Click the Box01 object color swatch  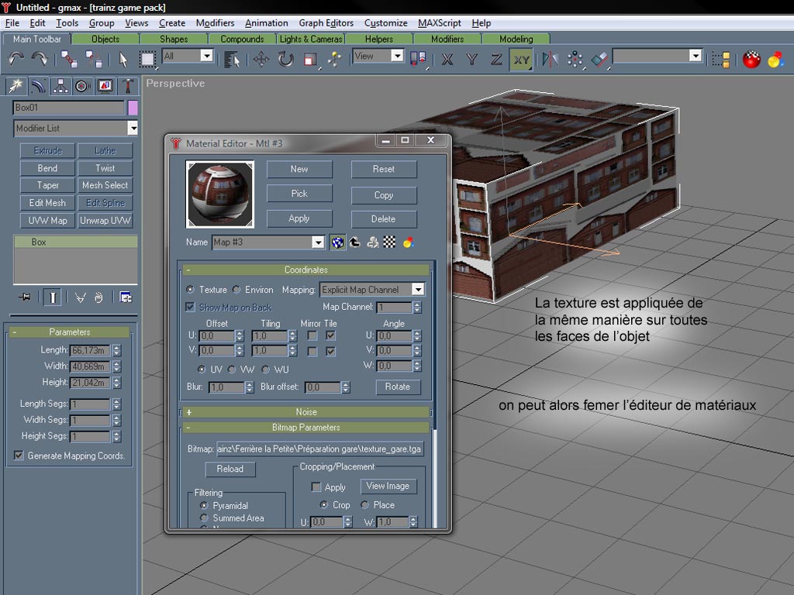[x=133, y=108]
